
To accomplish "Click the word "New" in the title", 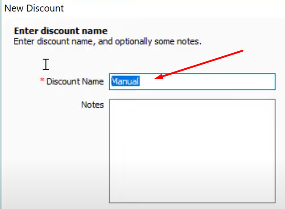I will pyautogui.click(x=14, y=8).
